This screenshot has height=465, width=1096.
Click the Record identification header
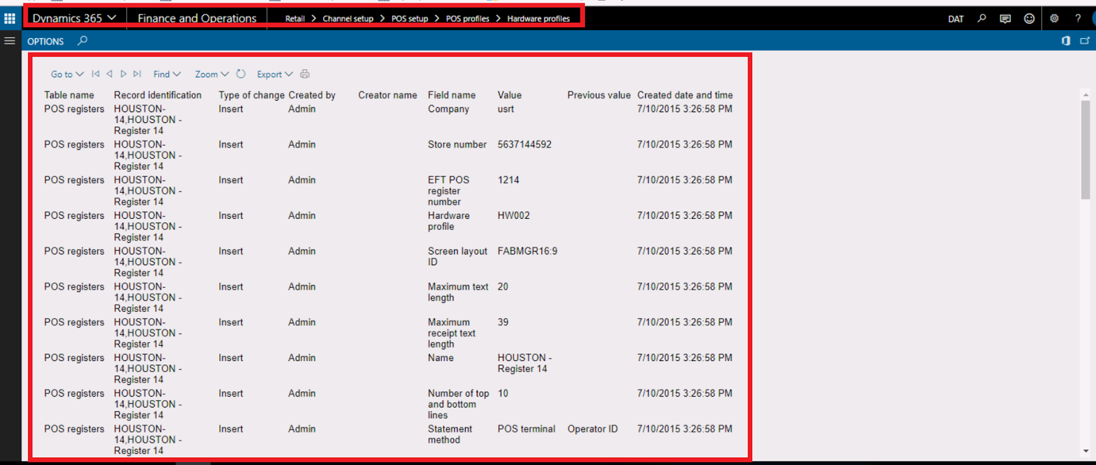(158, 95)
